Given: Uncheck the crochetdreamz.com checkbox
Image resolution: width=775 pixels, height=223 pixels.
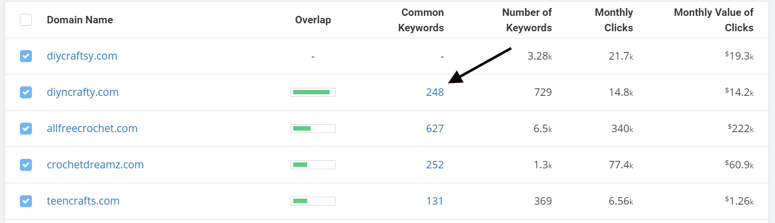Looking at the screenshot, I should pos(26,165).
